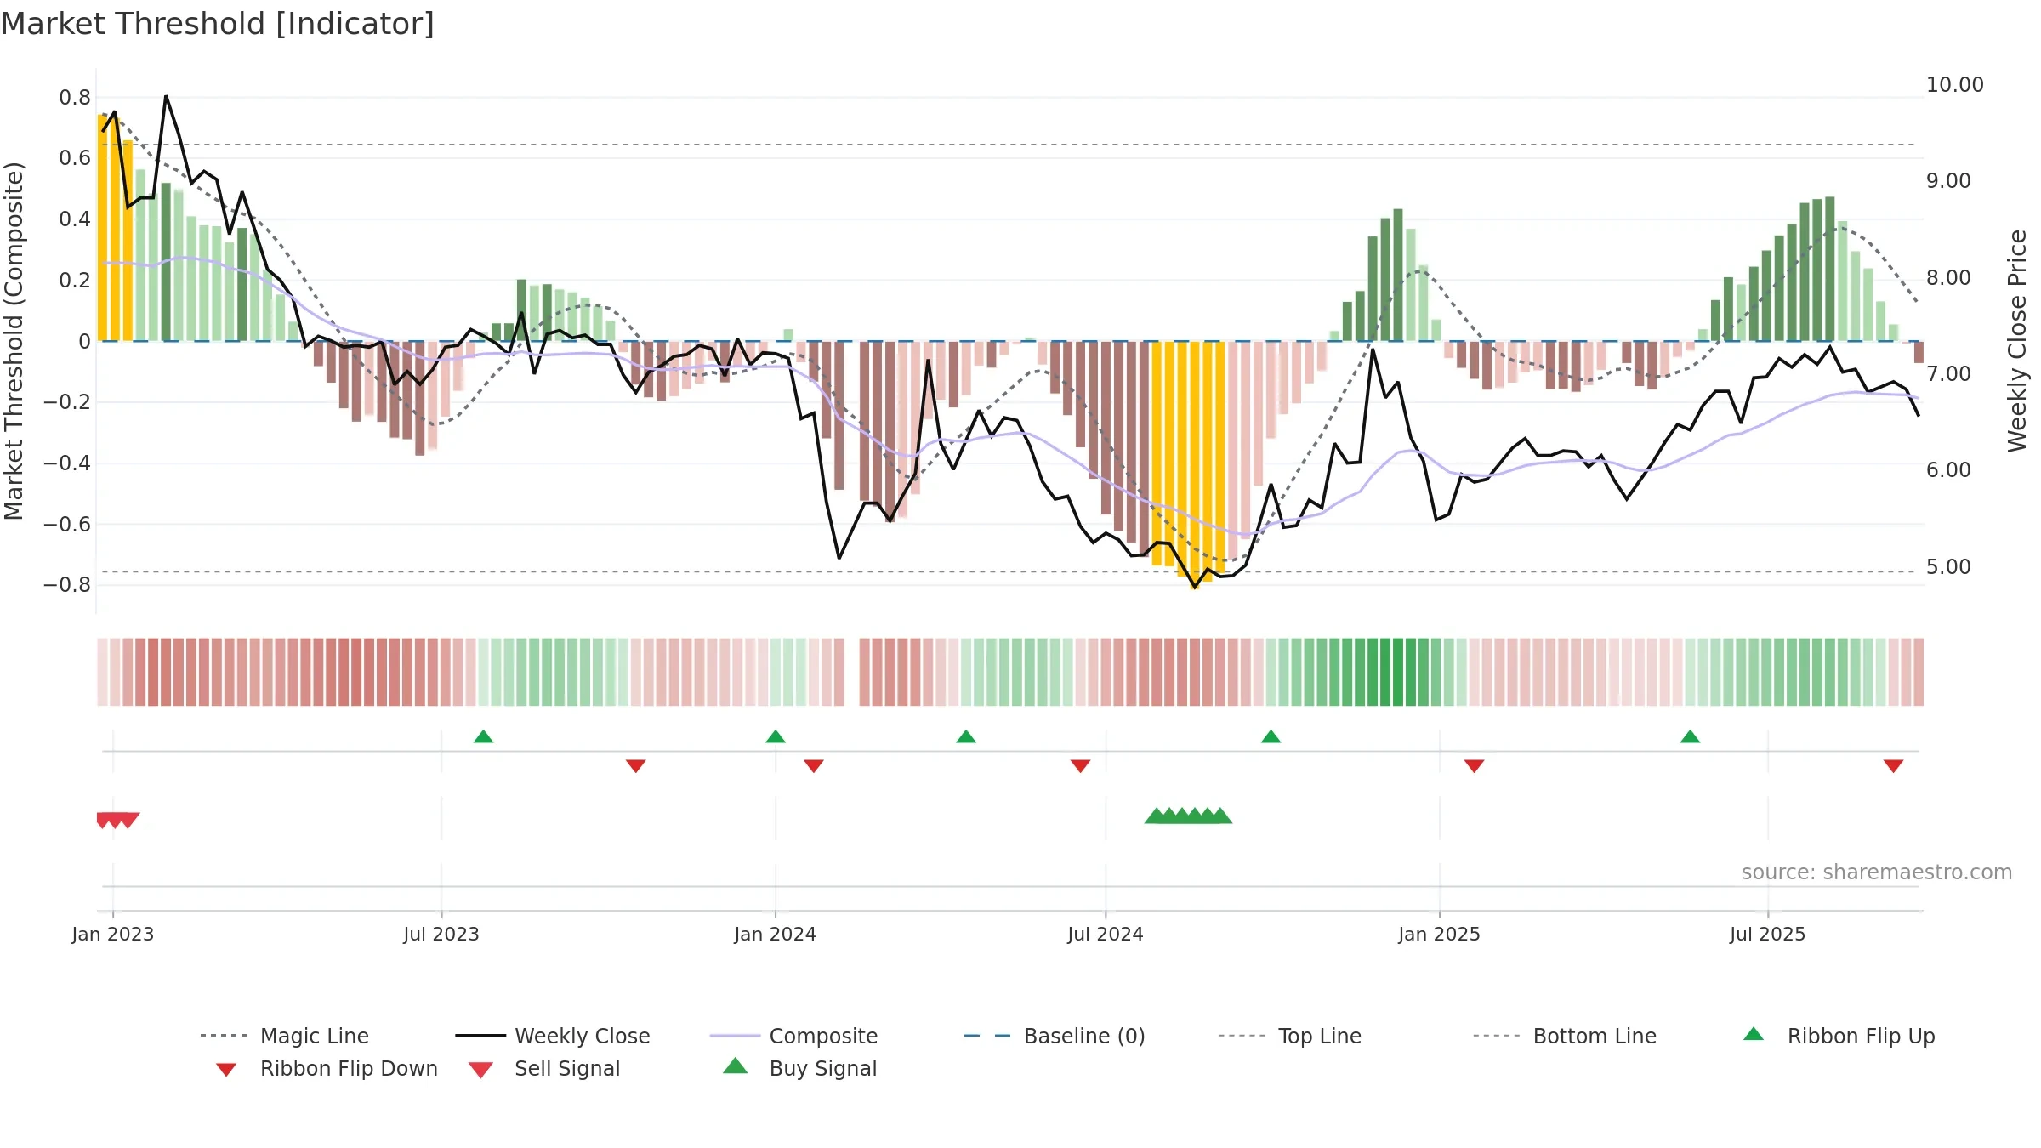Image resolution: width=2041 pixels, height=1148 pixels.
Task: Click the ribbon flip up marker after Jul 2023
Action: (x=483, y=736)
